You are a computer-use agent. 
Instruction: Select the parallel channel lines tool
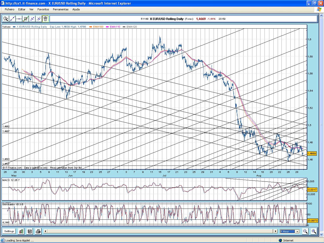click(39, 19)
